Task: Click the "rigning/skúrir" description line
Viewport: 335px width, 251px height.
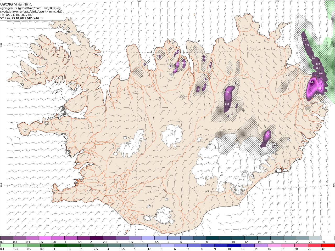Action: coord(30,8)
